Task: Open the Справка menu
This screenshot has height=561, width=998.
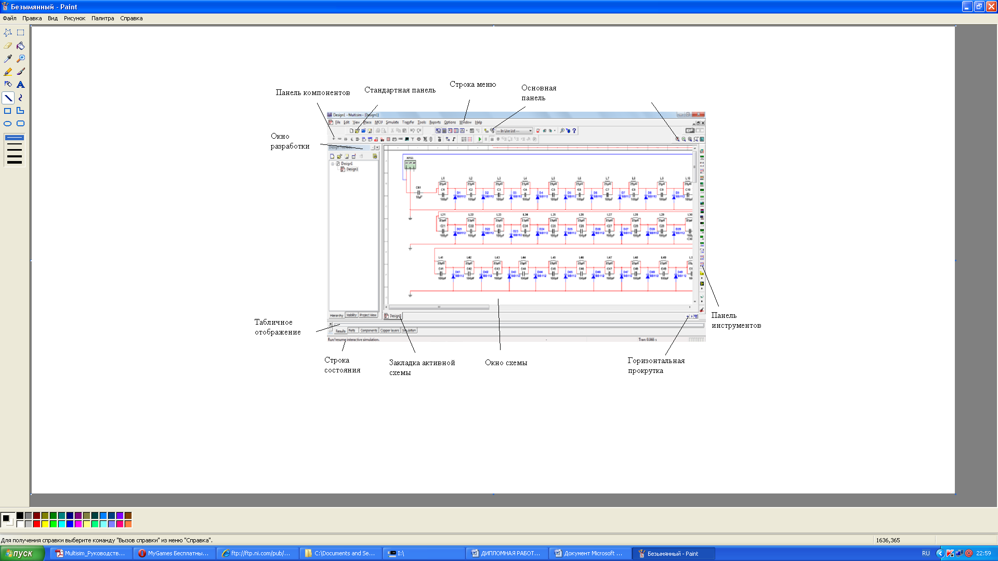Action: (131, 18)
